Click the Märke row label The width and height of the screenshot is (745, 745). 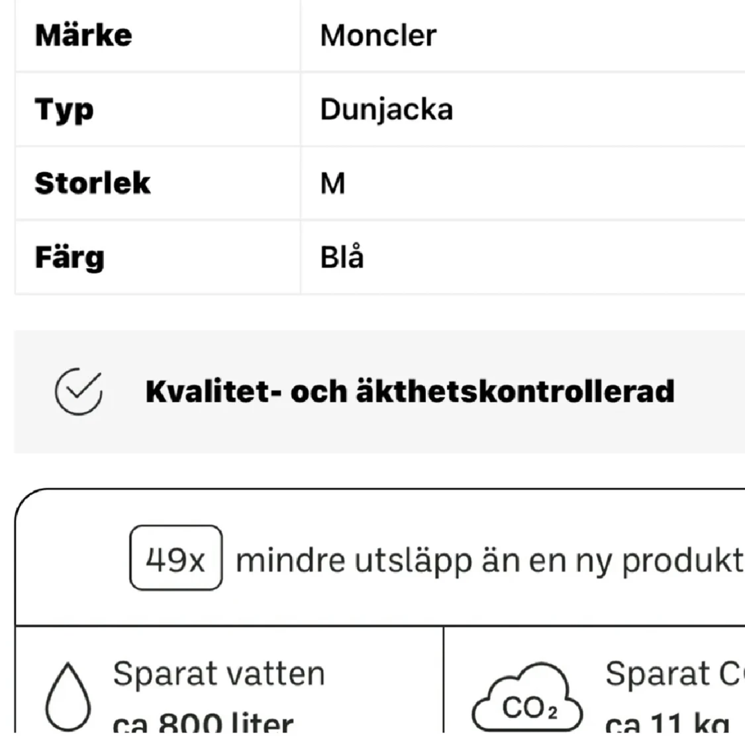coord(83,36)
